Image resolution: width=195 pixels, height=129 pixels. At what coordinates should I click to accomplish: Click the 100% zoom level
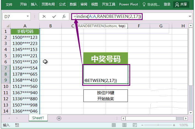click(x=184, y=125)
